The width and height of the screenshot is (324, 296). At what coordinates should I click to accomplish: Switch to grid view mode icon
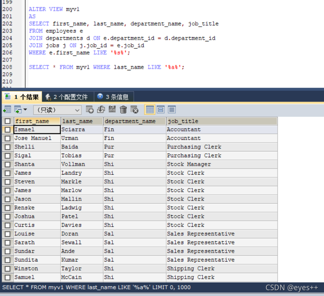point(150,110)
